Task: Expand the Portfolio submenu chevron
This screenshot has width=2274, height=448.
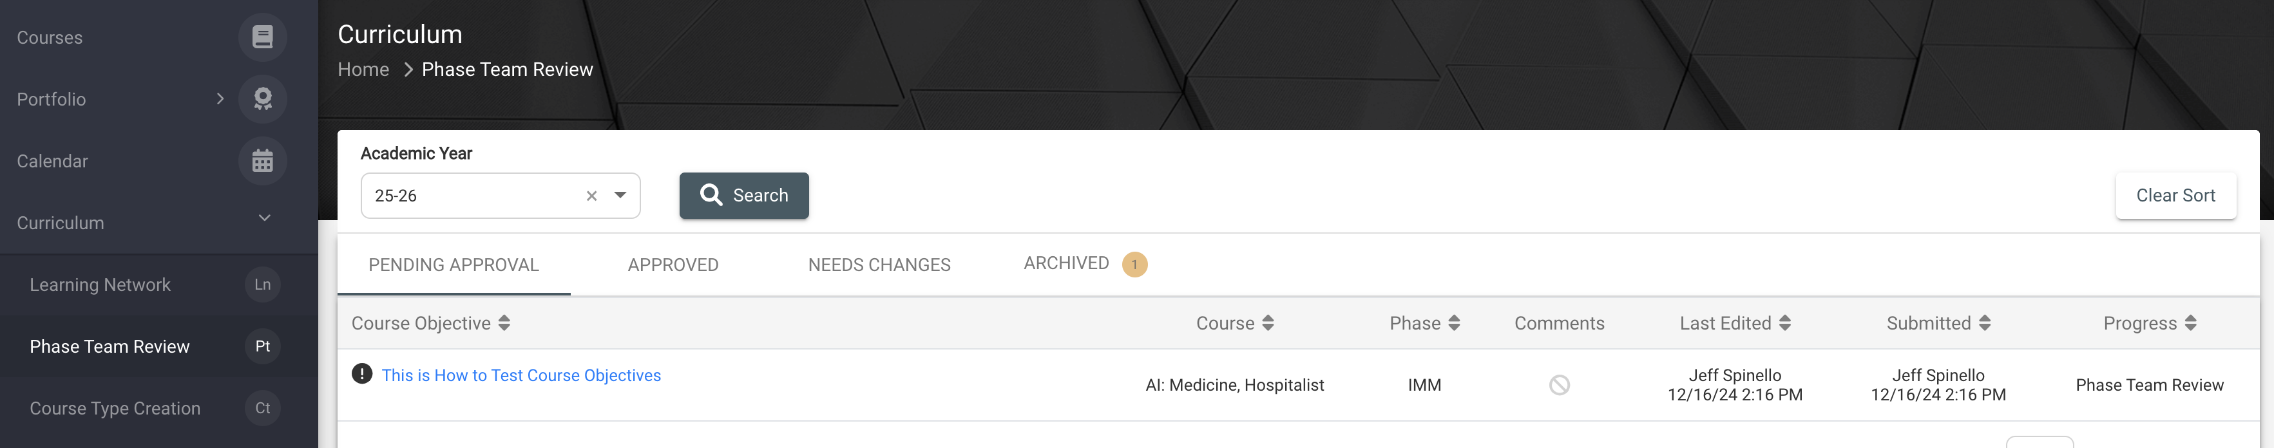Action: pos(220,98)
